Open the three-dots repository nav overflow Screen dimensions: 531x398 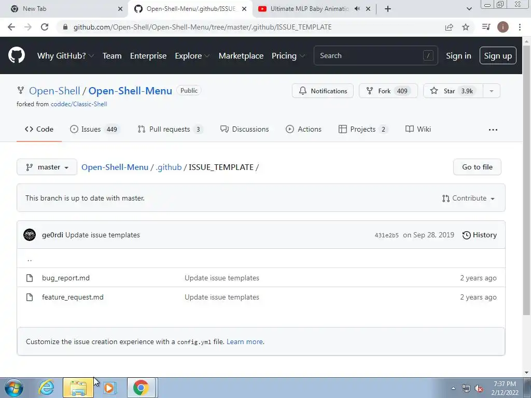coord(493,130)
